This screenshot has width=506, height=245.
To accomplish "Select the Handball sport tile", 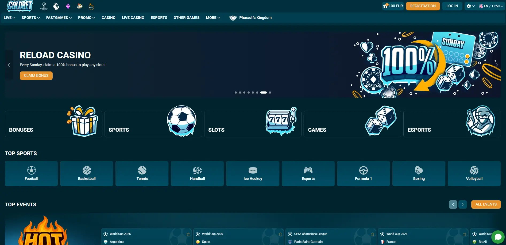I will point(197,174).
